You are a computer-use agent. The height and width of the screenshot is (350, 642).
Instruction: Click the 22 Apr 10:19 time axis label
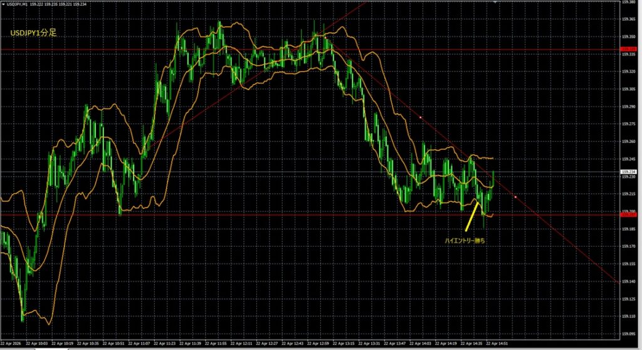click(63, 344)
